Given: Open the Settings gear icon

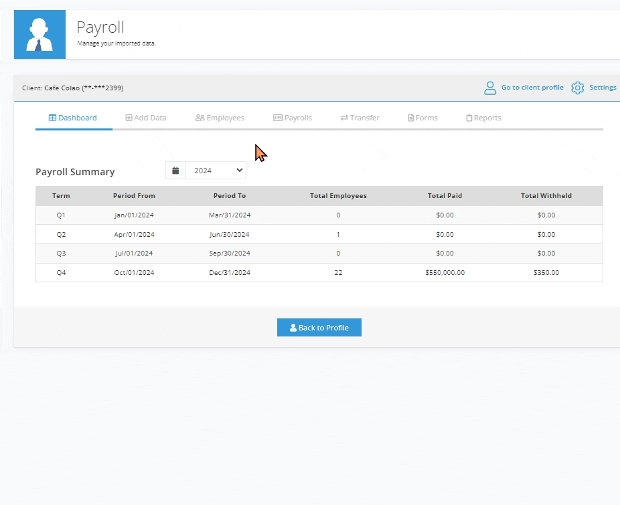Looking at the screenshot, I should 578,88.
